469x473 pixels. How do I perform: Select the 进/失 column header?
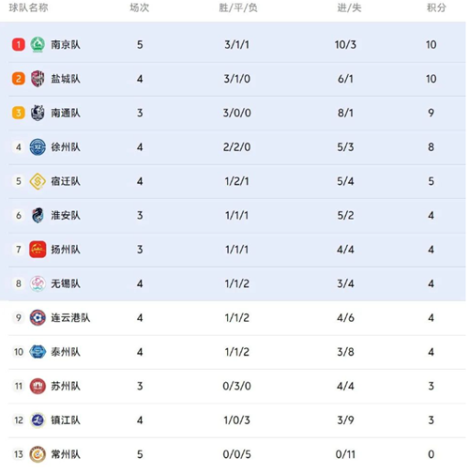349,8
